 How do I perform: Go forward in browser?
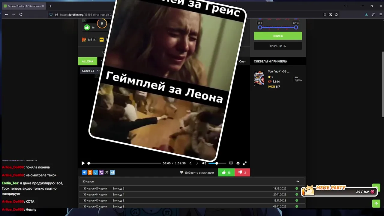coord(13,14)
